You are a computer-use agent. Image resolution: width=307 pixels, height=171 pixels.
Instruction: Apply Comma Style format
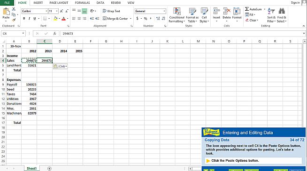tap(151, 19)
